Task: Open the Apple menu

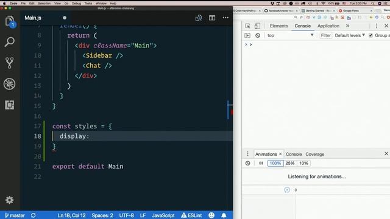Action: (x=4, y=4)
